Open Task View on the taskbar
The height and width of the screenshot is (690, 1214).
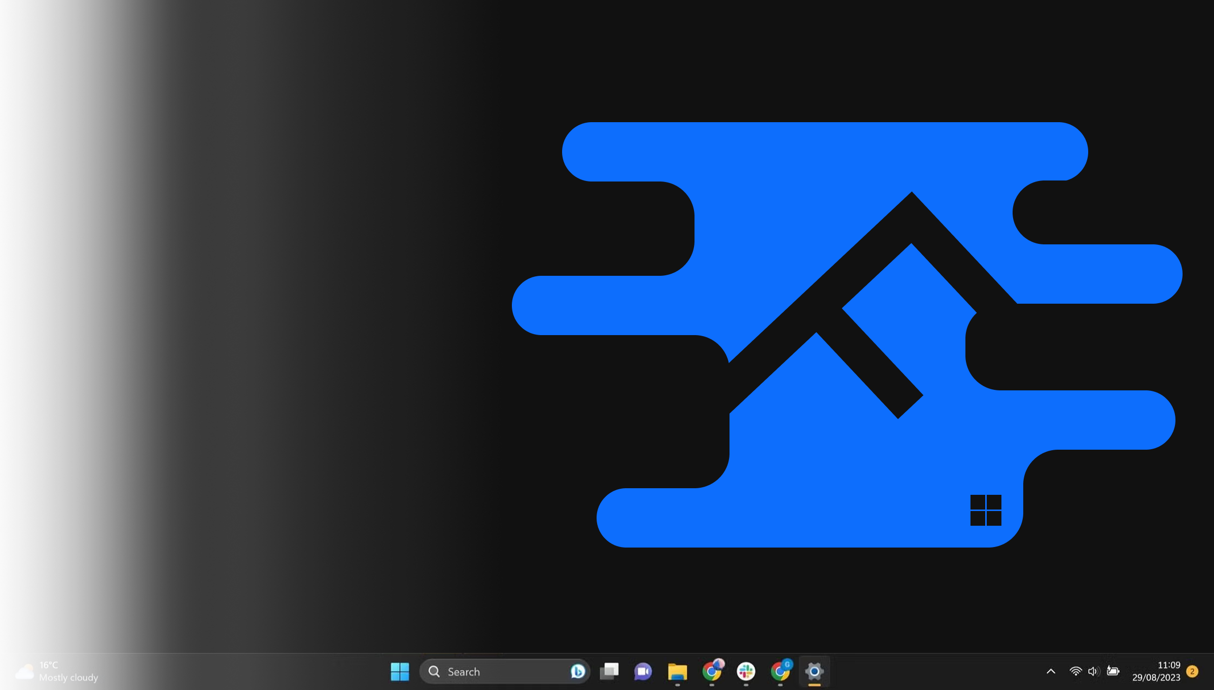pyautogui.click(x=609, y=671)
